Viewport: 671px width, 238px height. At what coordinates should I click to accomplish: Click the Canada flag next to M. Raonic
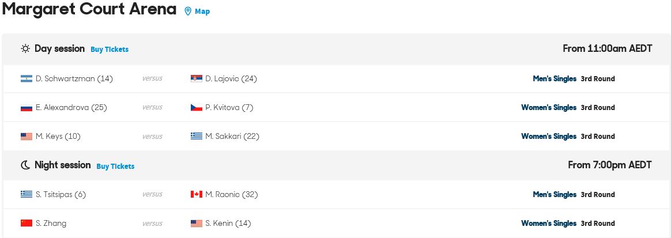[197, 194]
